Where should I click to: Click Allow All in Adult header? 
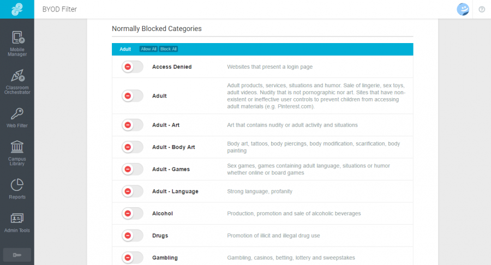(148, 49)
